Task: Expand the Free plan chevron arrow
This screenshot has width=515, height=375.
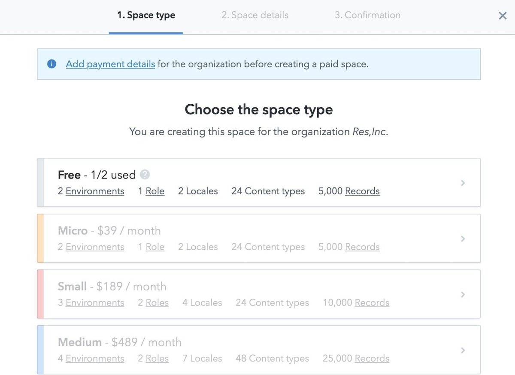Action: [463, 183]
